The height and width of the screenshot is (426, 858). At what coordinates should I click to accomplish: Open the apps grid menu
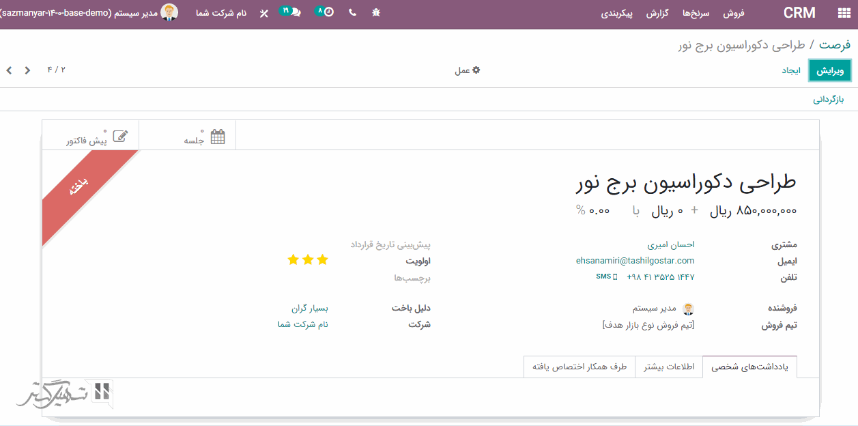click(x=844, y=13)
